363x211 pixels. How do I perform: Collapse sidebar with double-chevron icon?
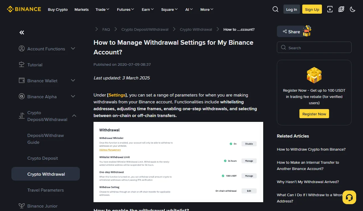[x=22, y=32]
